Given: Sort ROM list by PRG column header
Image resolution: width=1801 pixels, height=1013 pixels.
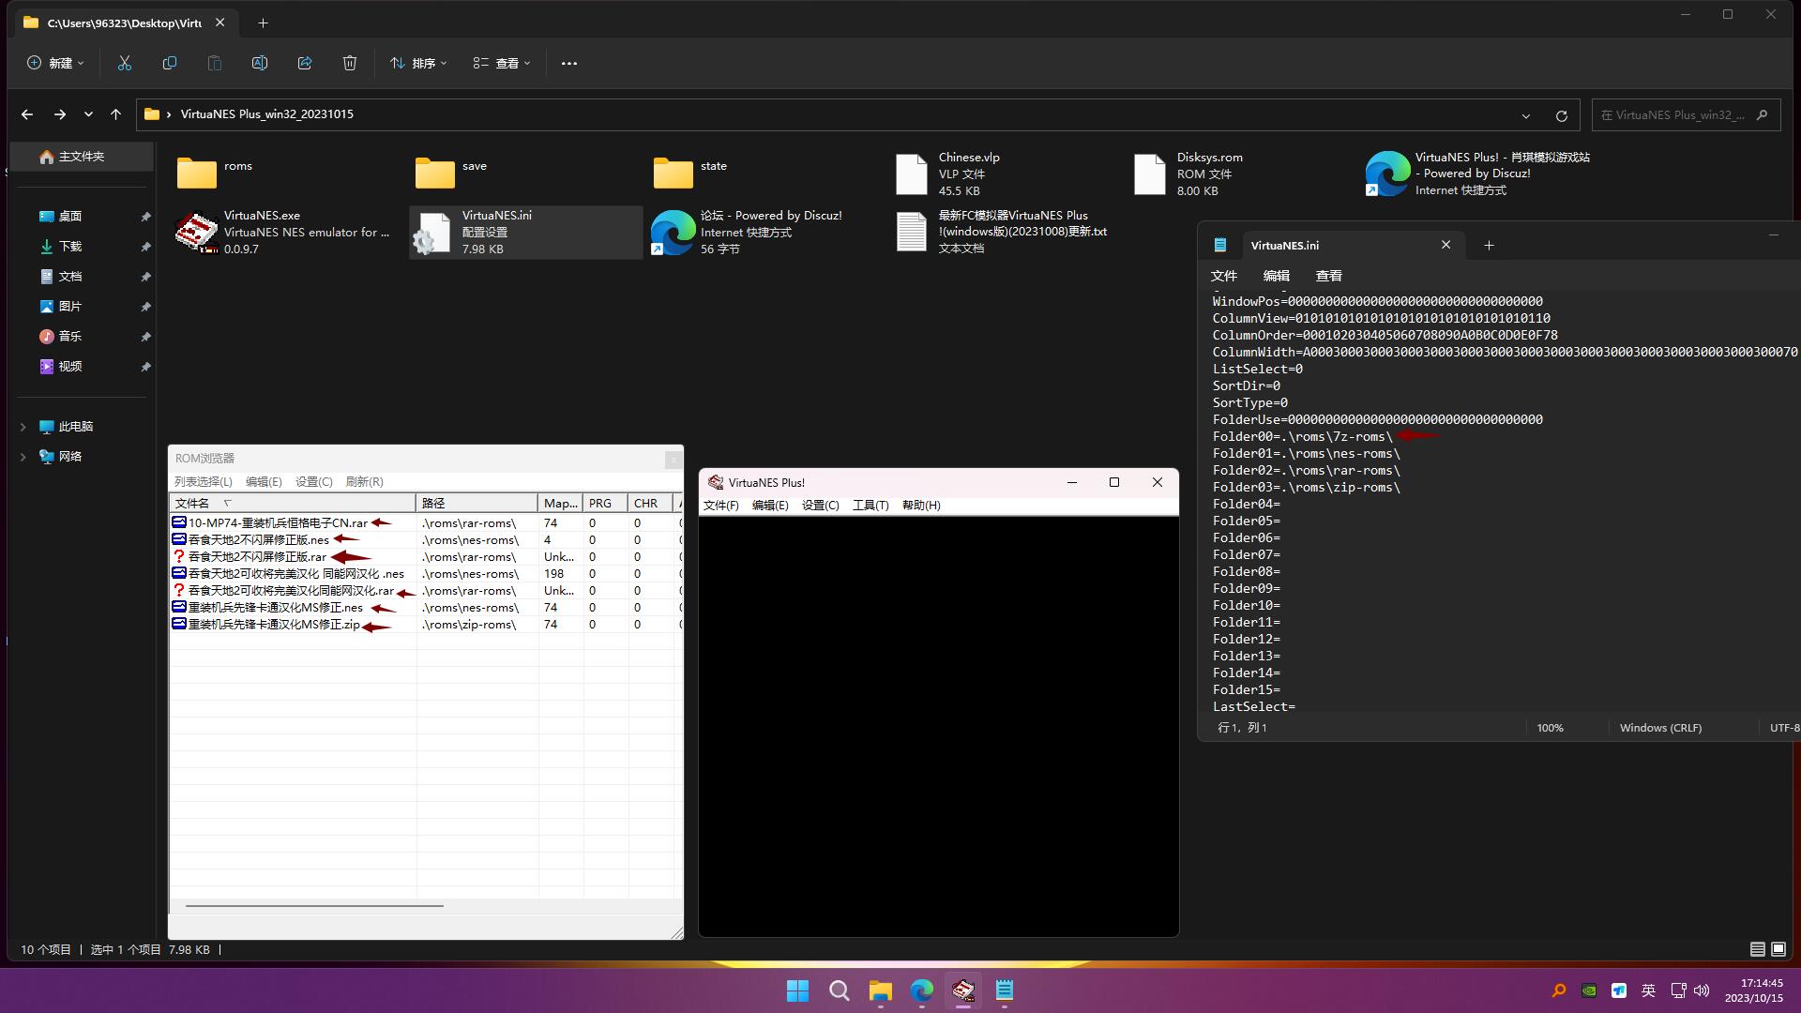Looking at the screenshot, I should tap(605, 504).
